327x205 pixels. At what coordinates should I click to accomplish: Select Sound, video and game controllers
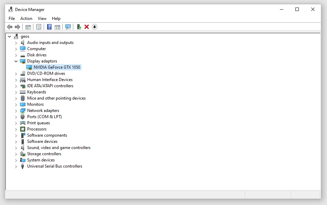[58, 148]
